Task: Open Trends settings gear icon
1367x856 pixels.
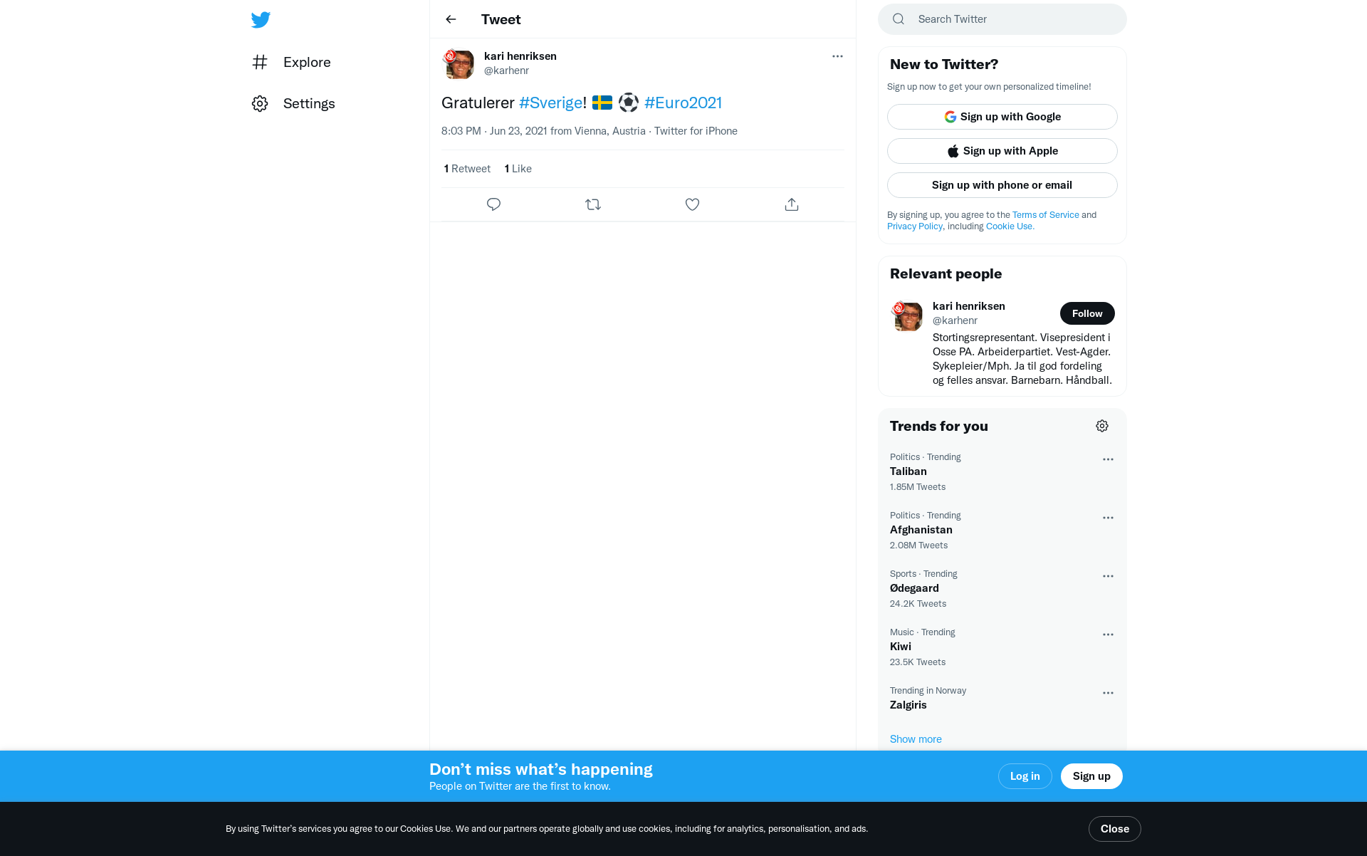Action: [1102, 426]
